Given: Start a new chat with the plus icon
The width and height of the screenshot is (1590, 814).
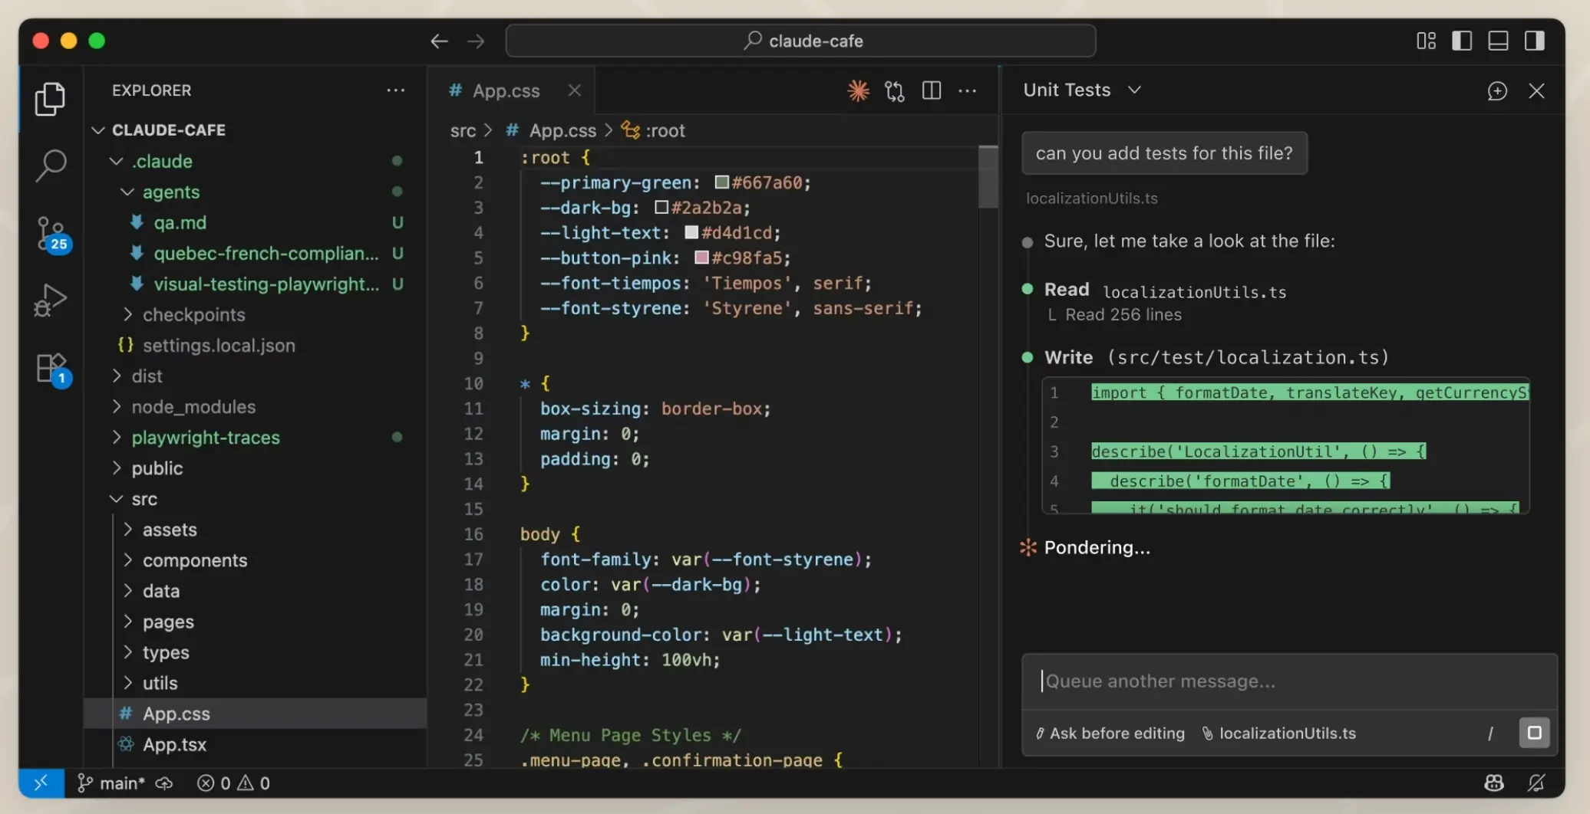Looking at the screenshot, I should (1497, 90).
